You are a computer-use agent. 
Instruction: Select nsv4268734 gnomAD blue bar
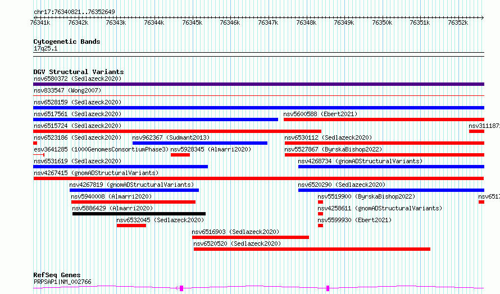391,167
